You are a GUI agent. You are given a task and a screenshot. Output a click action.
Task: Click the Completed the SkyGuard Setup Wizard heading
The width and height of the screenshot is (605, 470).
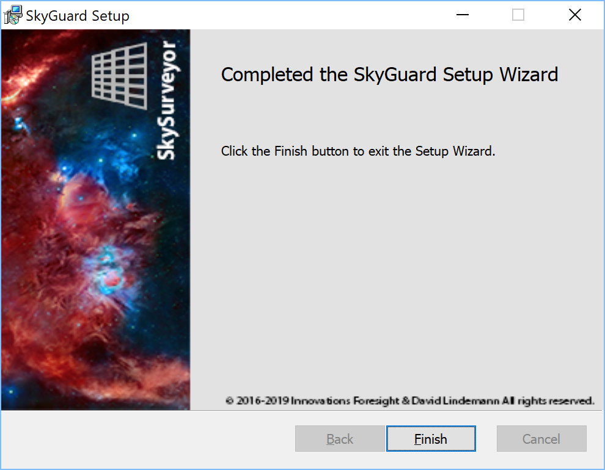pos(389,74)
